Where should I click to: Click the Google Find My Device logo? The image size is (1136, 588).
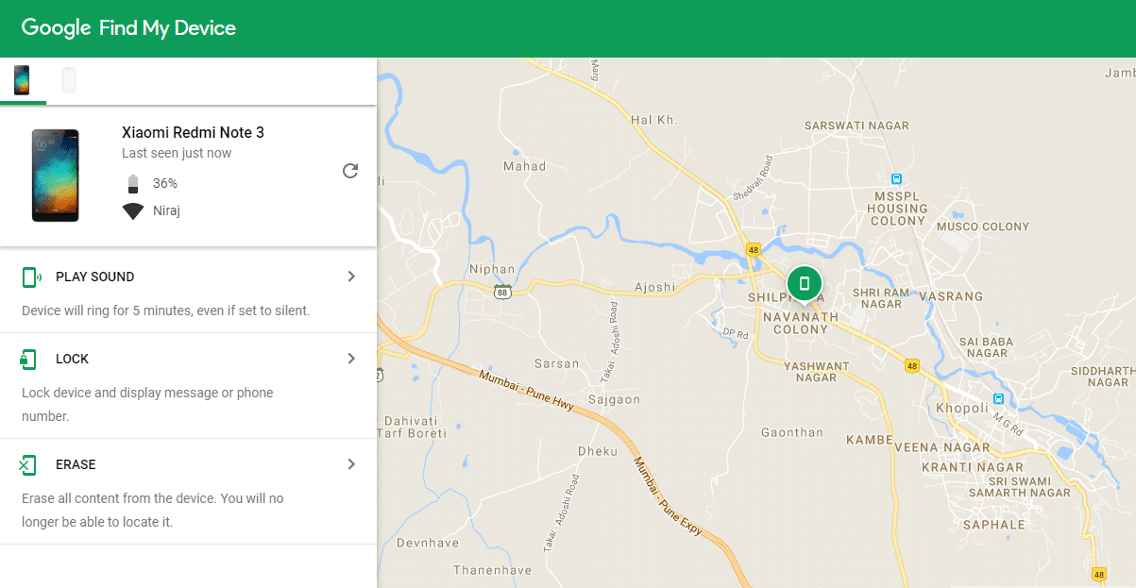click(x=128, y=28)
